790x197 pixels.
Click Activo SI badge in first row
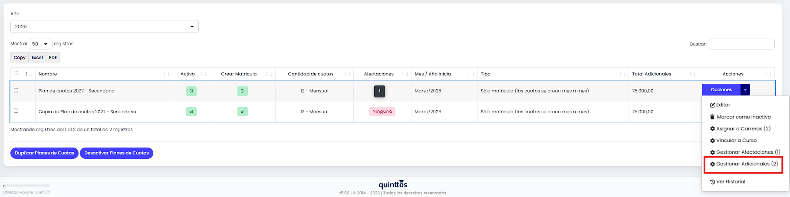[x=191, y=91]
